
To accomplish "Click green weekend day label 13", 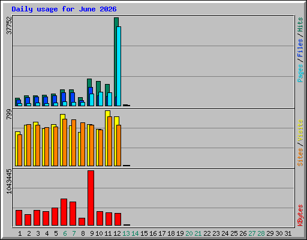I will tap(126, 233).
